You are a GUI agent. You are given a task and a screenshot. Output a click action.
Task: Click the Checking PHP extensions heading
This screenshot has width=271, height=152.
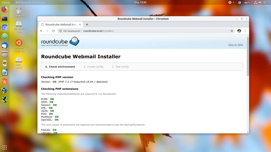[60, 89]
